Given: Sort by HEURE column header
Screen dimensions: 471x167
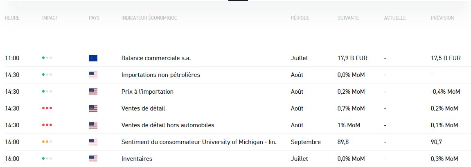Looking at the screenshot, I should click(12, 18).
